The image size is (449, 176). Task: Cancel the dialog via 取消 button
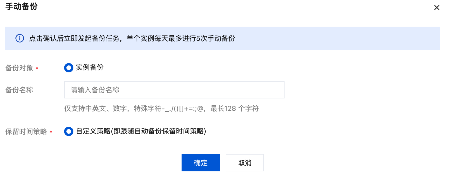click(245, 163)
